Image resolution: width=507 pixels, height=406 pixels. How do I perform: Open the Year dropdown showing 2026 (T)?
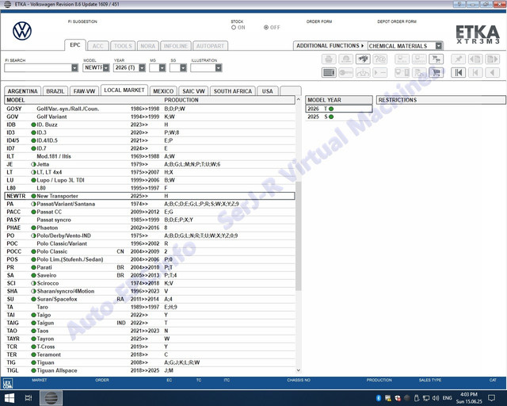pyautogui.click(x=142, y=67)
